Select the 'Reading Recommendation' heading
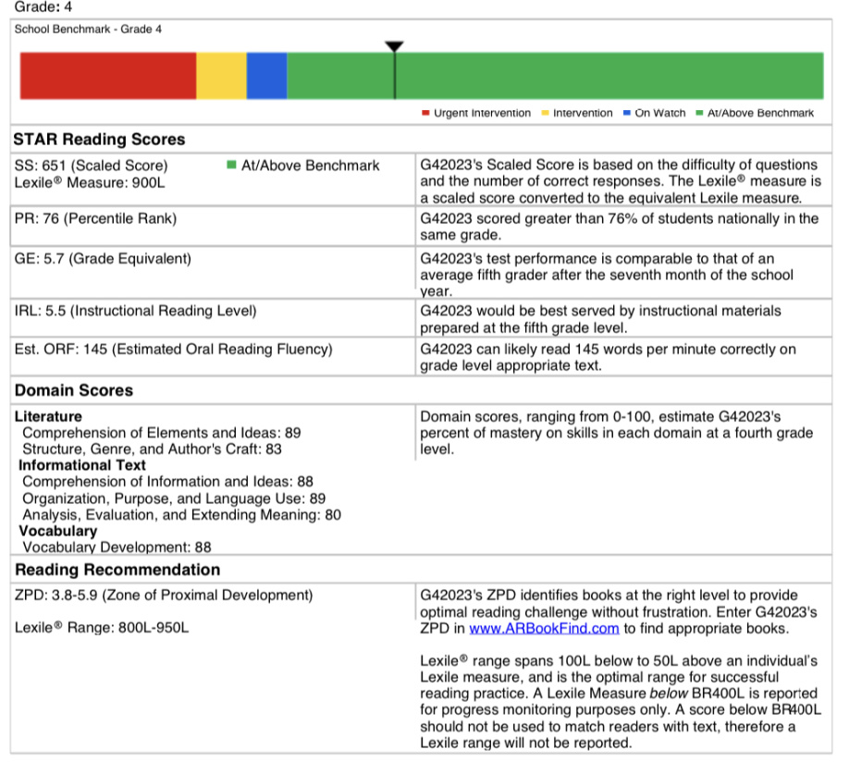Image resolution: width=849 pixels, height=774 pixels. click(x=117, y=570)
